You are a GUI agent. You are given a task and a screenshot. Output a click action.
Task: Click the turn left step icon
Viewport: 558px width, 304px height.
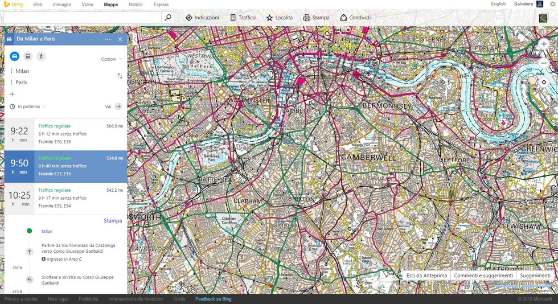tap(30, 280)
